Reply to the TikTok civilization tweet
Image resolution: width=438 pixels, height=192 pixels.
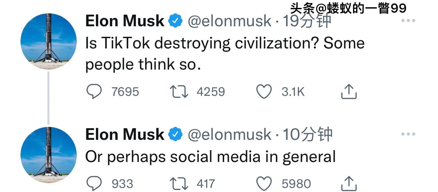[94, 92]
